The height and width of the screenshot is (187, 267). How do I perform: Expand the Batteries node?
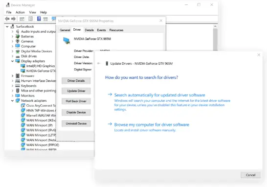click(12, 37)
